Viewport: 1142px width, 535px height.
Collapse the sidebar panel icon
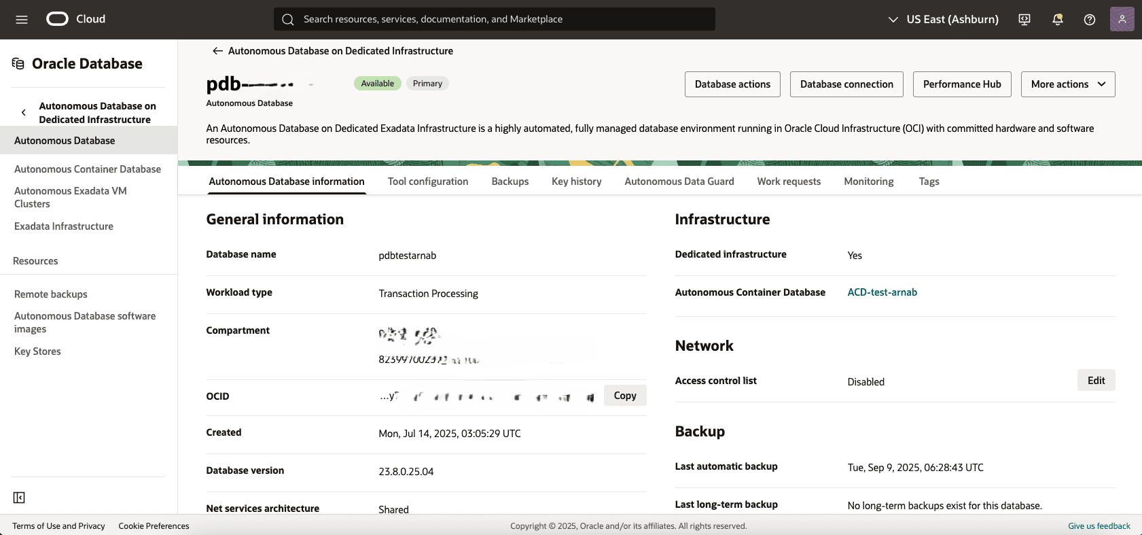[x=19, y=498]
